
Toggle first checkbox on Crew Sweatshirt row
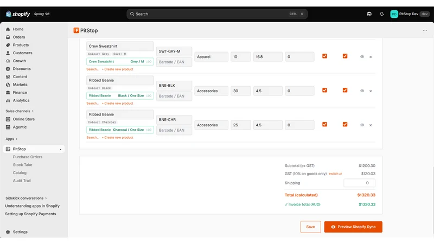[324, 56]
